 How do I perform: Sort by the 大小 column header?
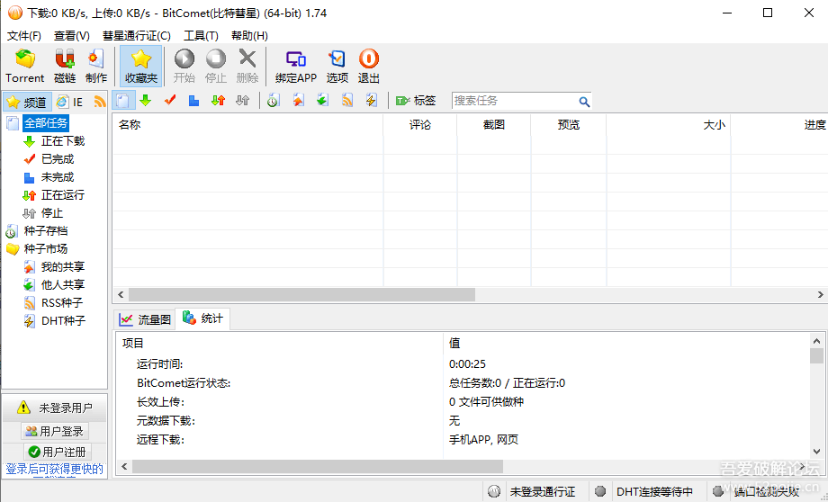click(669, 125)
